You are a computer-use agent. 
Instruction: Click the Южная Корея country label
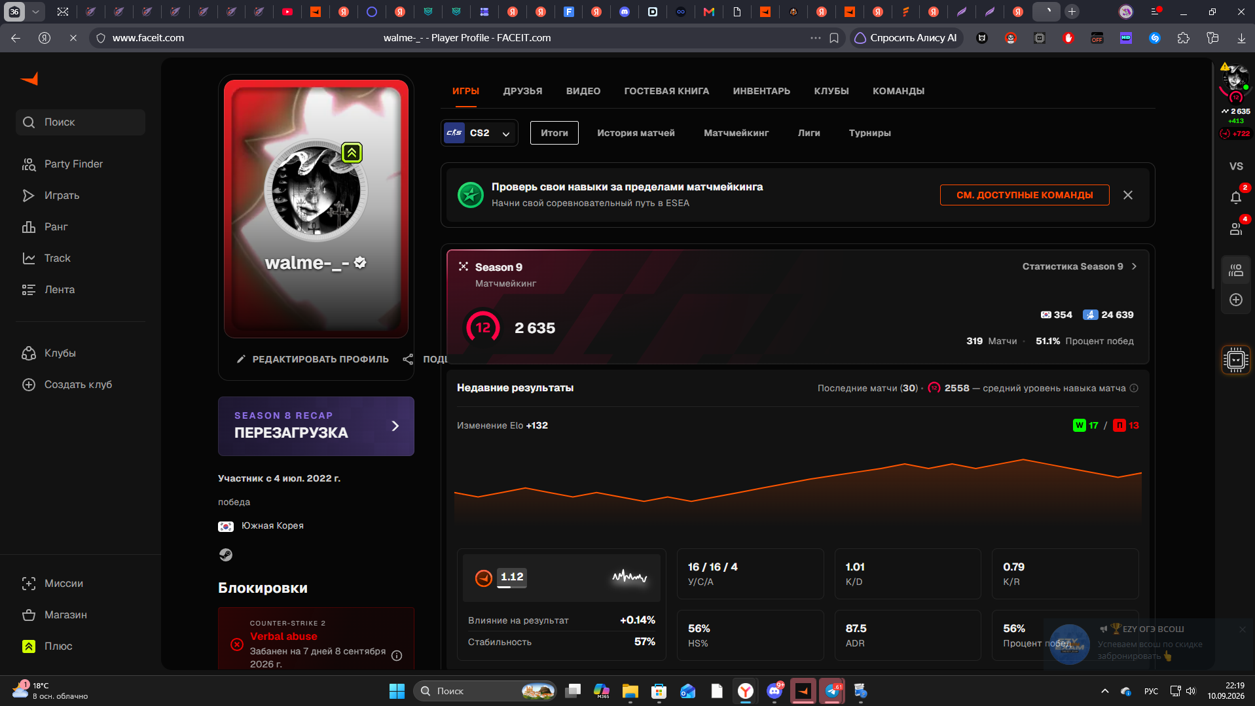coord(272,526)
